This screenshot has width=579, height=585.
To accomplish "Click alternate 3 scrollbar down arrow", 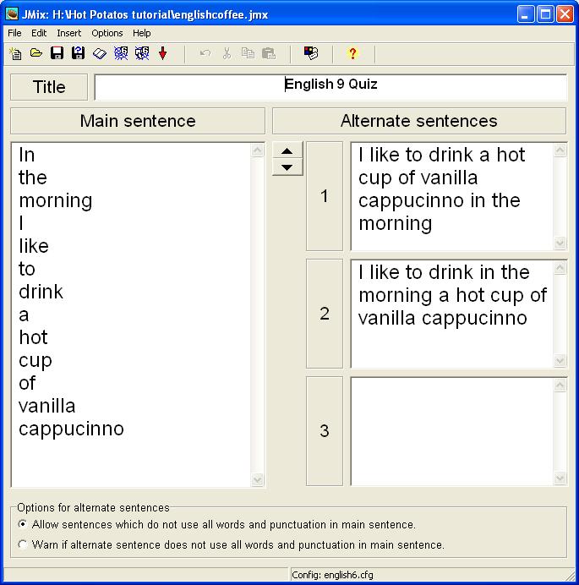I will (x=560, y=478).
